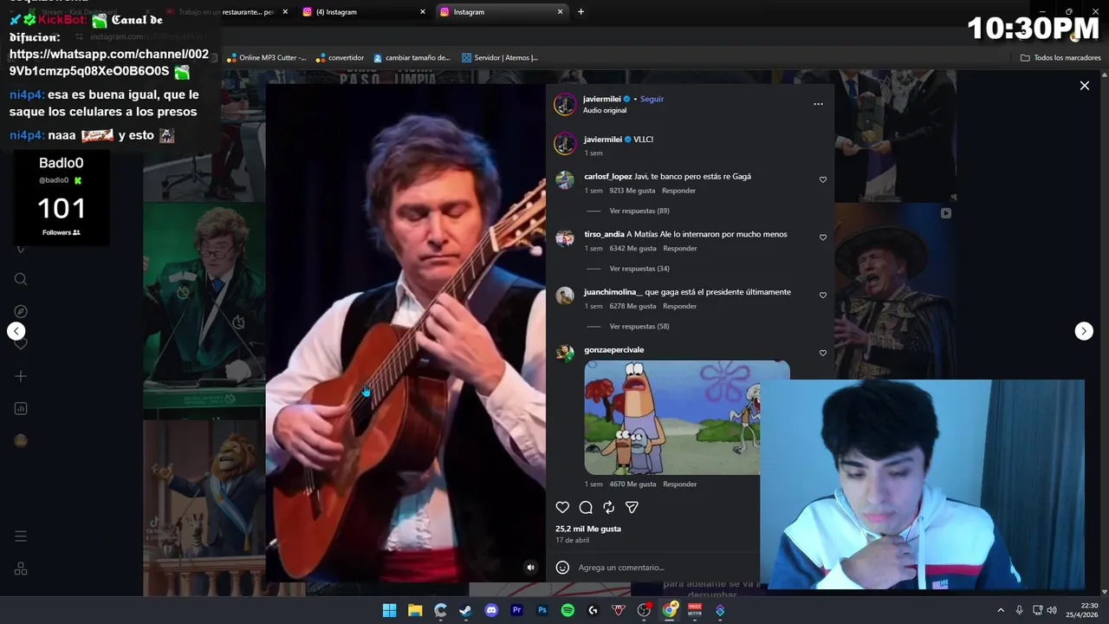The height and width of the screenshot is (624, 1109).
Task: Like tirso_andia's comment
Action: pyautogui.click(x=823, y=237)
